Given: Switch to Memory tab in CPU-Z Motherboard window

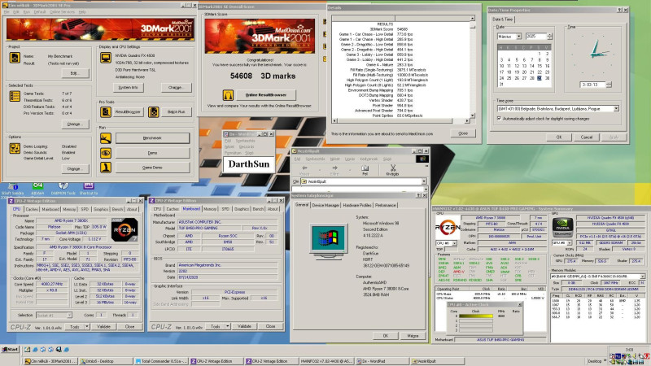Looking at the screenshot, I should 210,209.
